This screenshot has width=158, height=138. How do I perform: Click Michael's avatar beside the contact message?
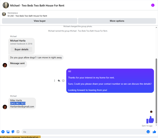[5, 107]
